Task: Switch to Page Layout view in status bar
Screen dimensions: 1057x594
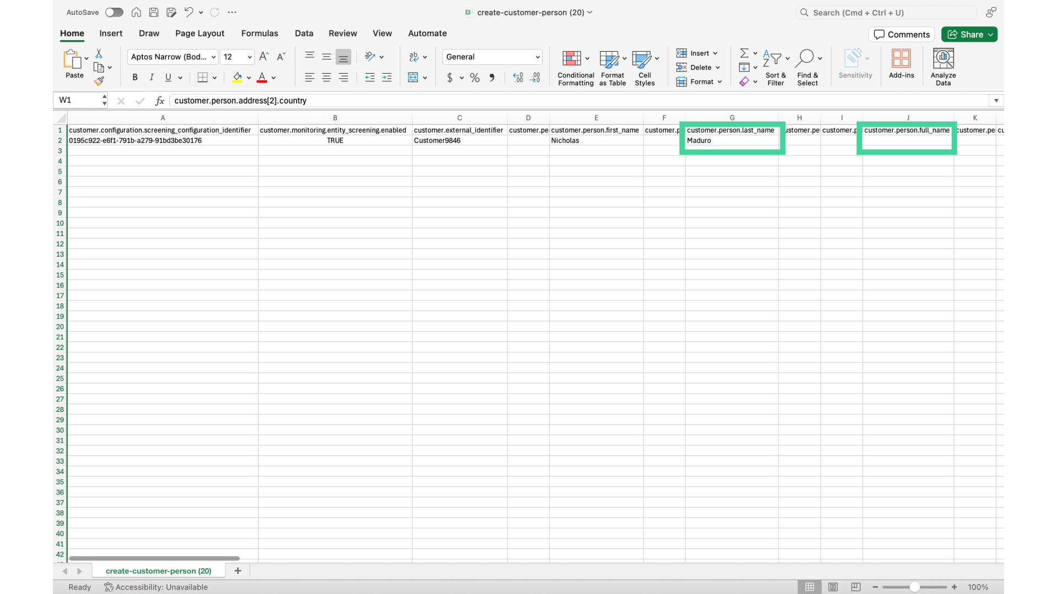Action: [833, 587]
